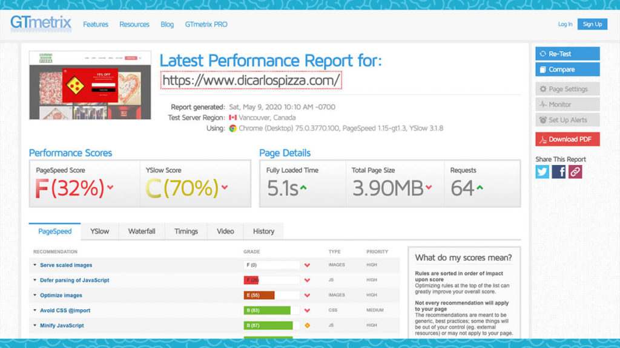Screen dimensions: 620x348
Task: Click the Download PDF button
Action: tap(567, 140)
